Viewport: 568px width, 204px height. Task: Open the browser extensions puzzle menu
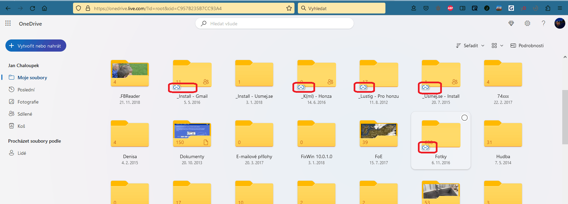click(548, 8)
